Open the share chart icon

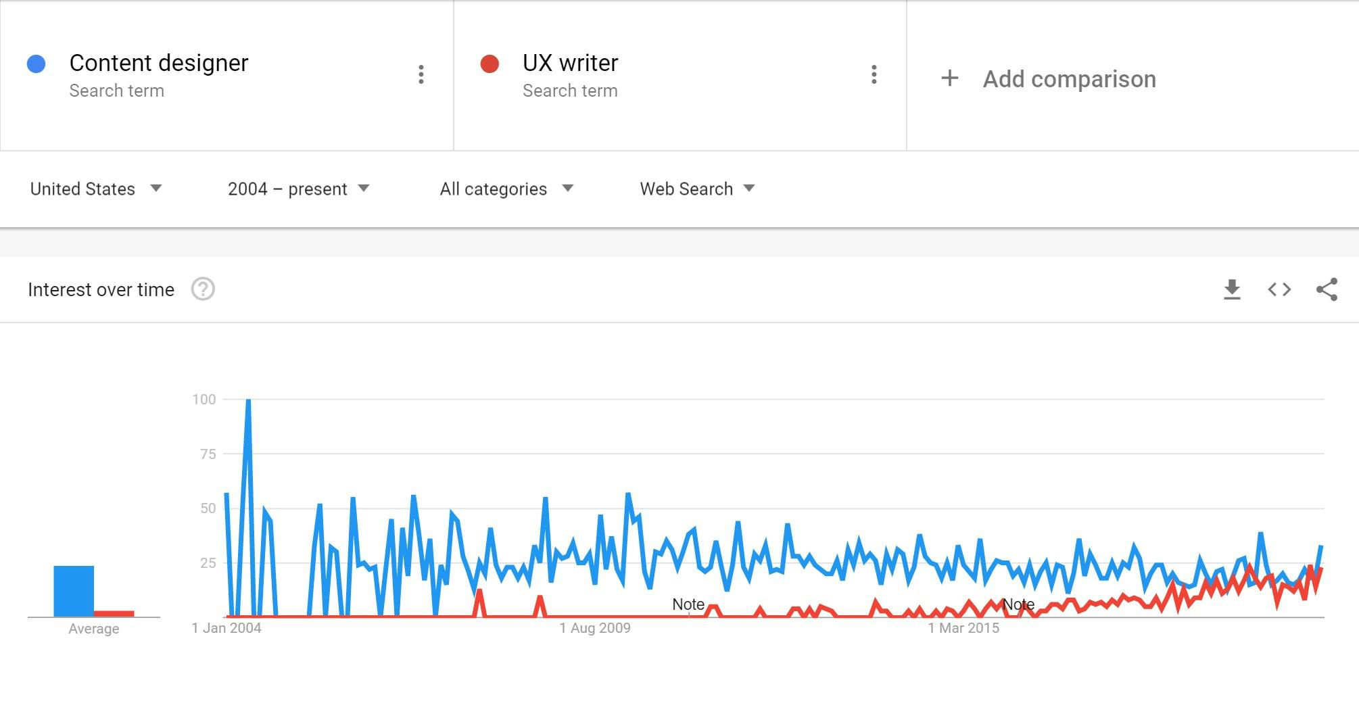click(1326, 289)
